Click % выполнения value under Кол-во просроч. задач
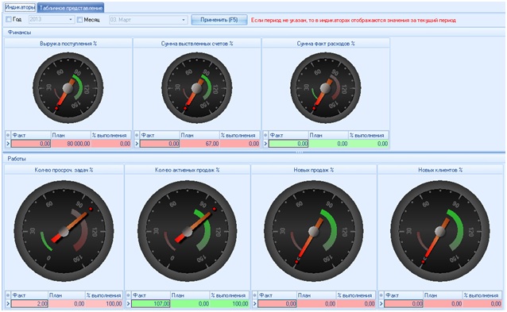 (x=104, y=303)
